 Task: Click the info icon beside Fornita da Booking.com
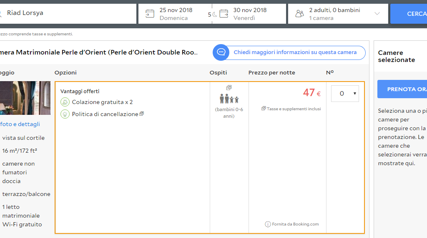268,224
